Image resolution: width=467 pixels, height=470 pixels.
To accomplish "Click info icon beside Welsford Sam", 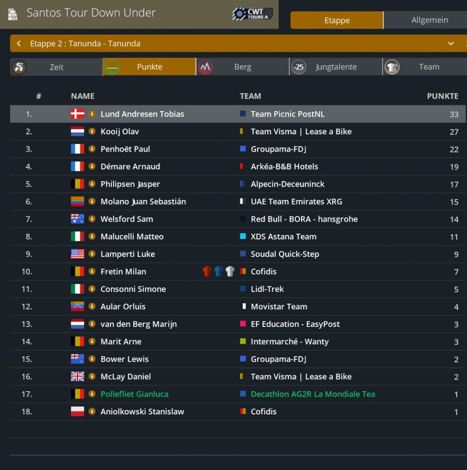I will click(x=92, y=219).
